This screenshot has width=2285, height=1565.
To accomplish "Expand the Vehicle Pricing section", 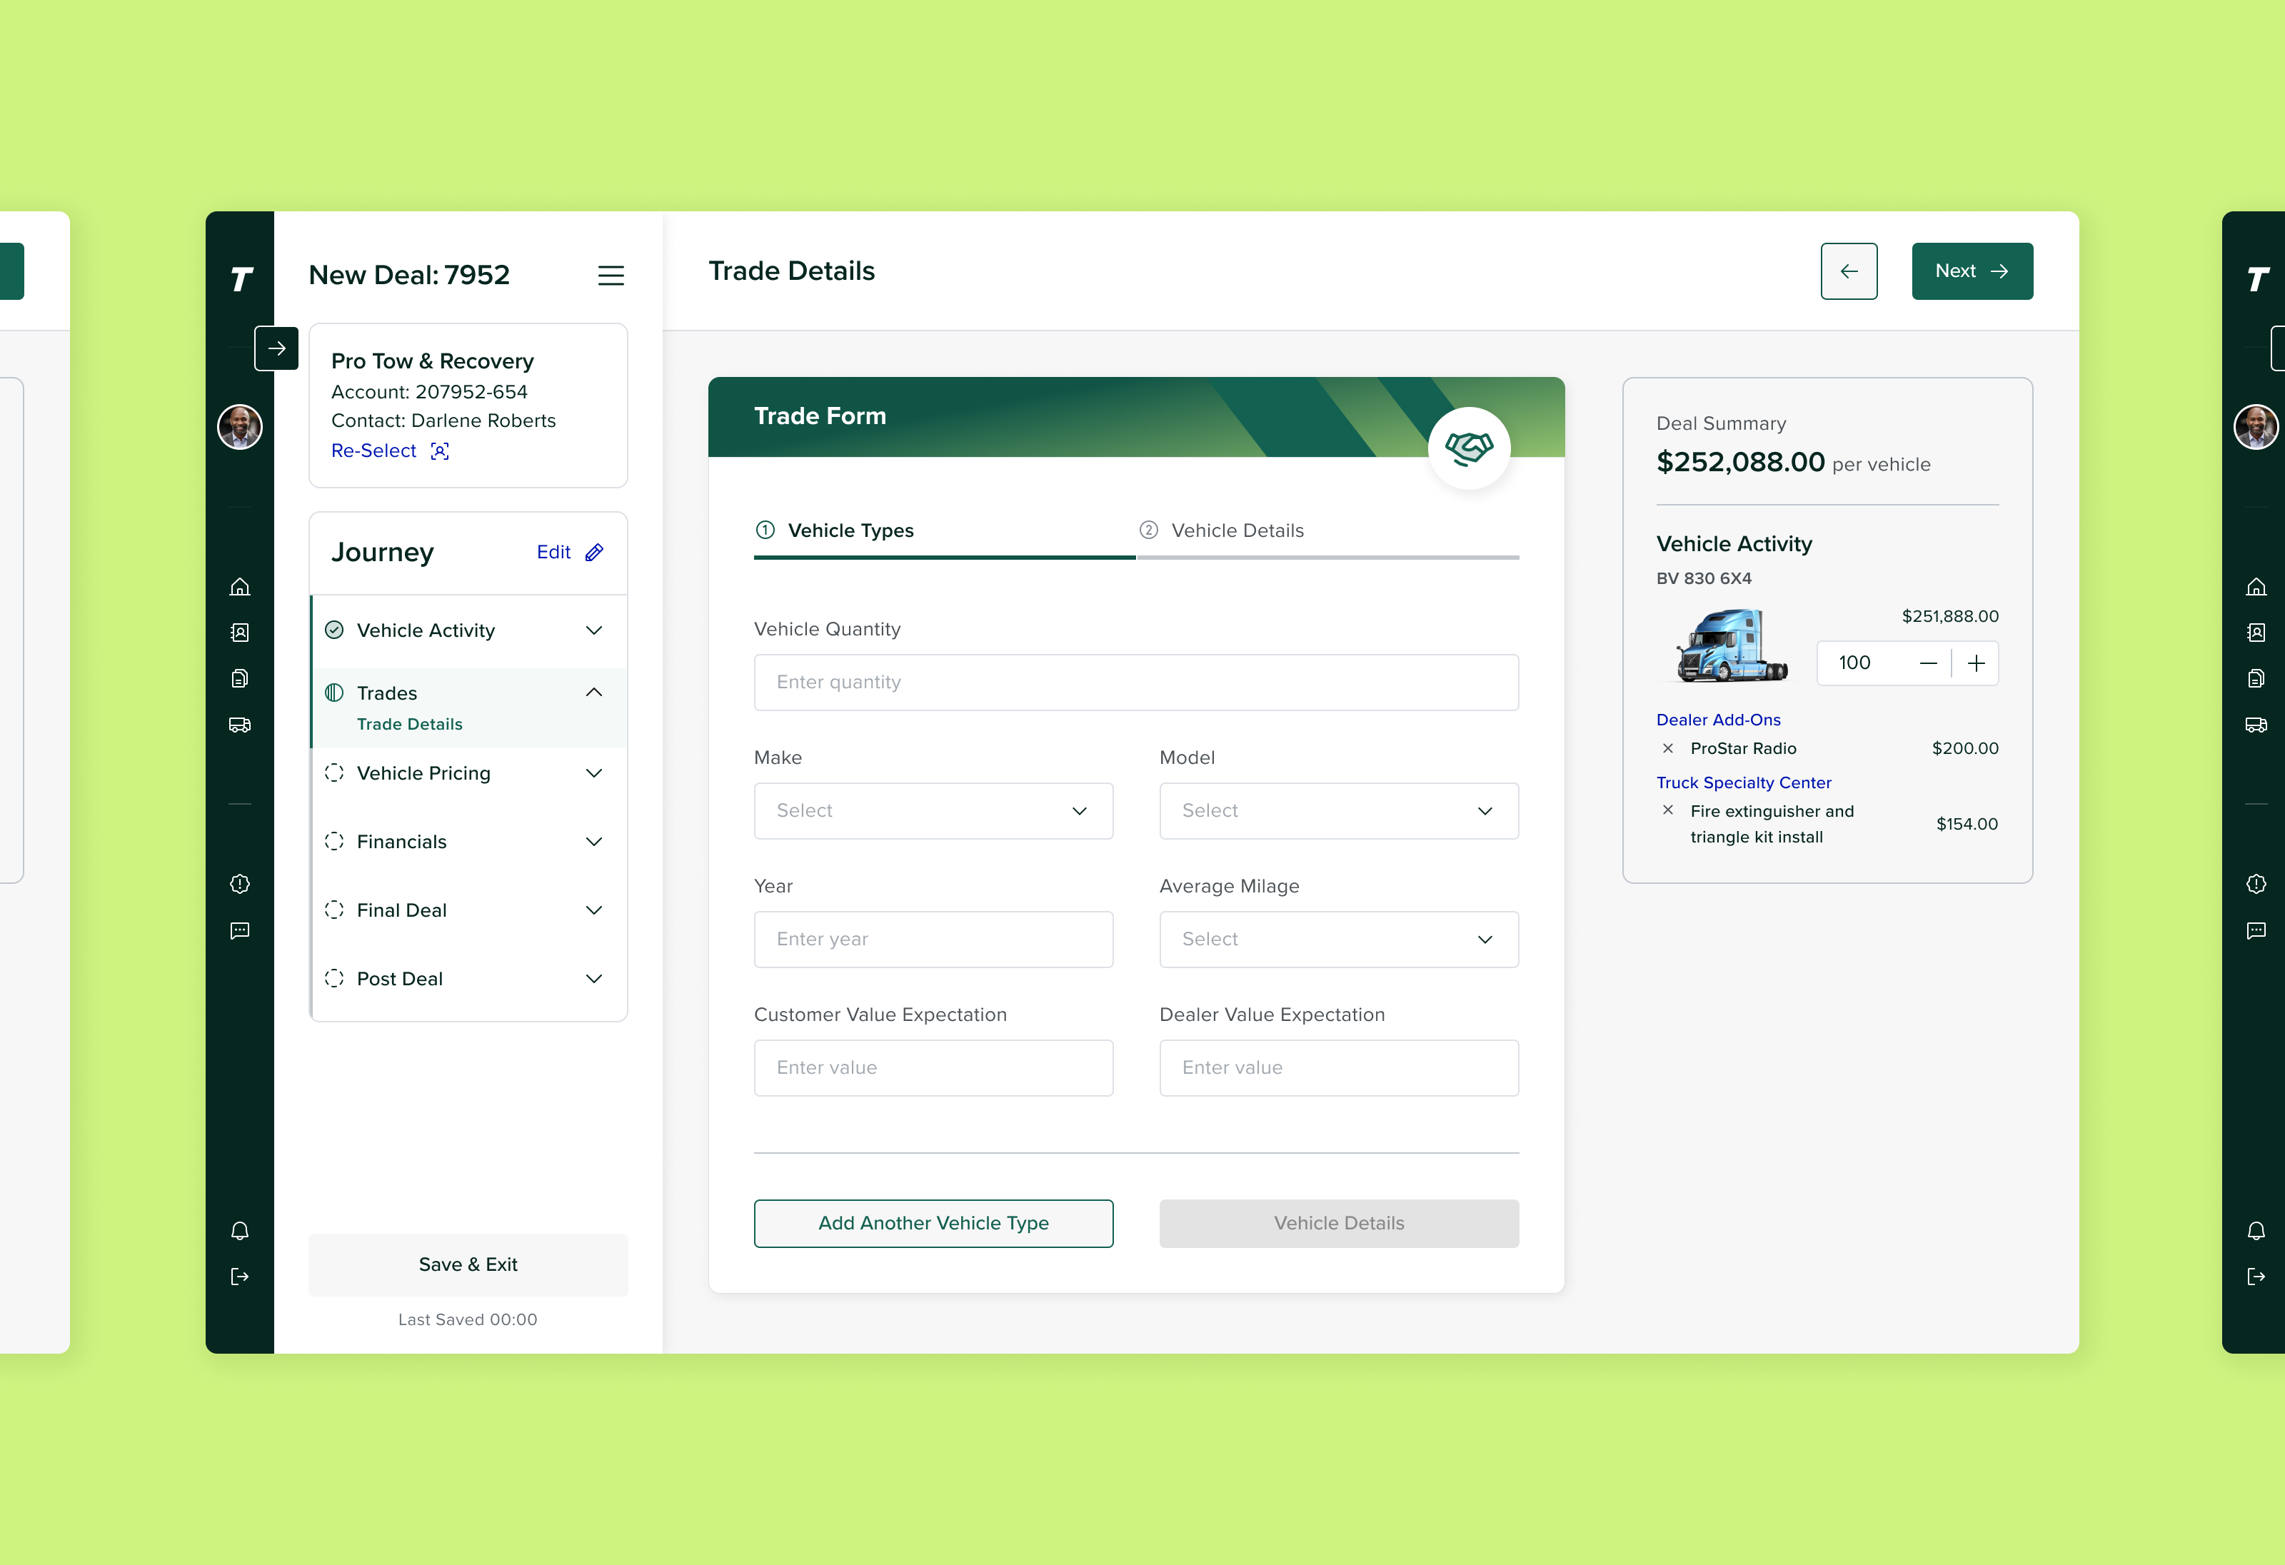I will click(x=594, y=774).
